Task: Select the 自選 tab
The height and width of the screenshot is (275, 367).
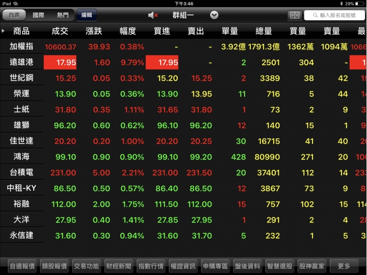Action: [x=14, y=15]
